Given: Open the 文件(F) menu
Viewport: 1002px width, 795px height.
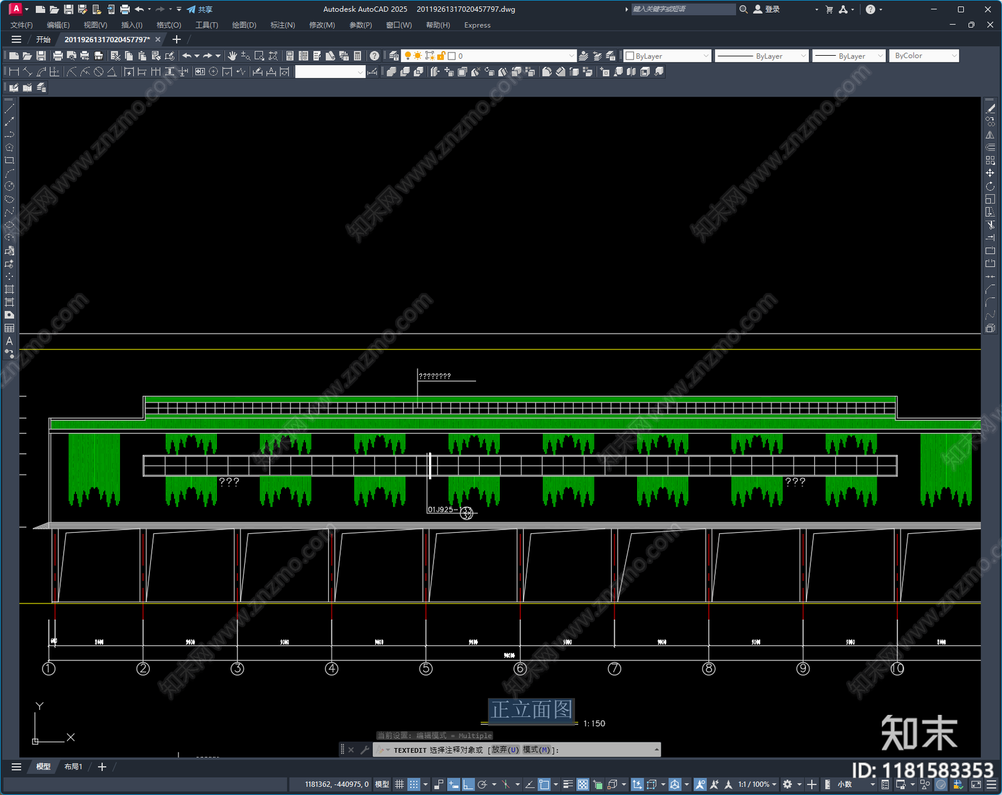Looking at the screenshot, I should (x=22, y=25).
